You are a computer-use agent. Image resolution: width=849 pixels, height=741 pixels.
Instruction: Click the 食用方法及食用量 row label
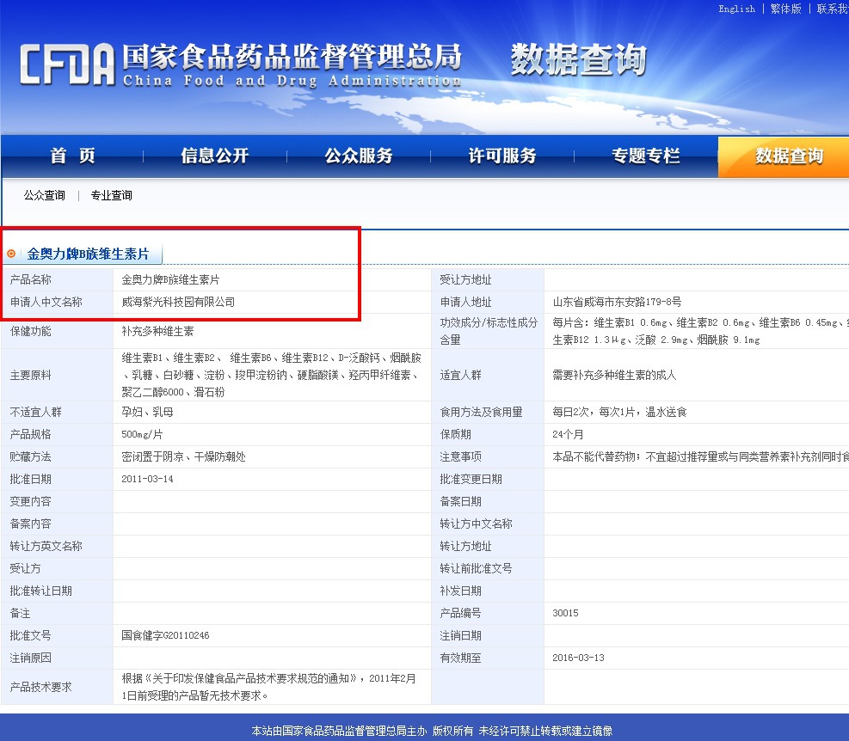[x=482, y=412]
